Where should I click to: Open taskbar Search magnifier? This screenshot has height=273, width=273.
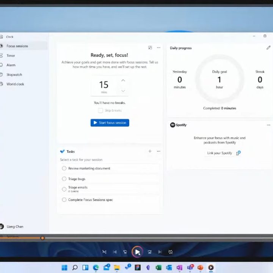tap(75, 267)
